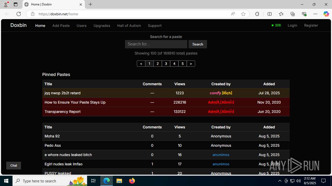Open the Collections icon
Image resolution: width=332 pixels, height=186 pixels.
click(293, 14)
